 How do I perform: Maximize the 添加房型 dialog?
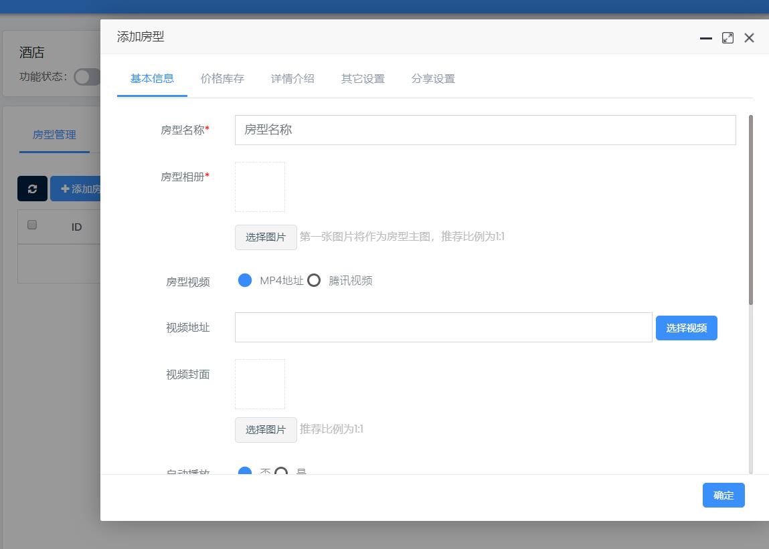728,37
